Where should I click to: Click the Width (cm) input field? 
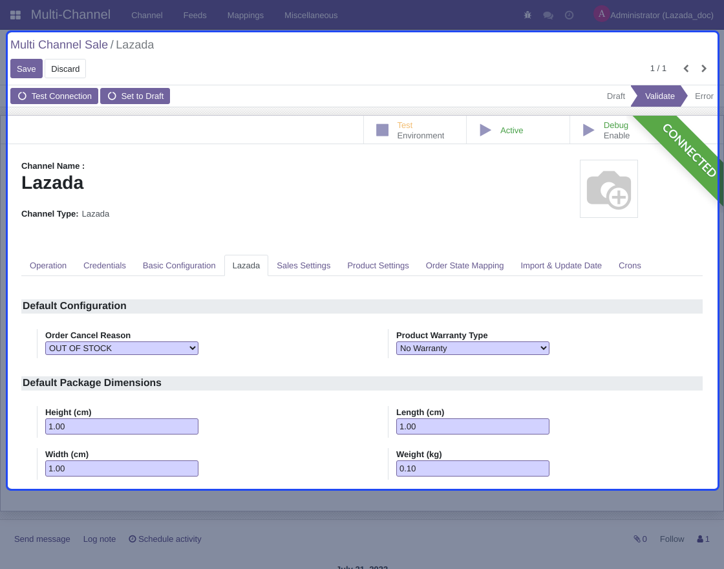coord(122,468)
